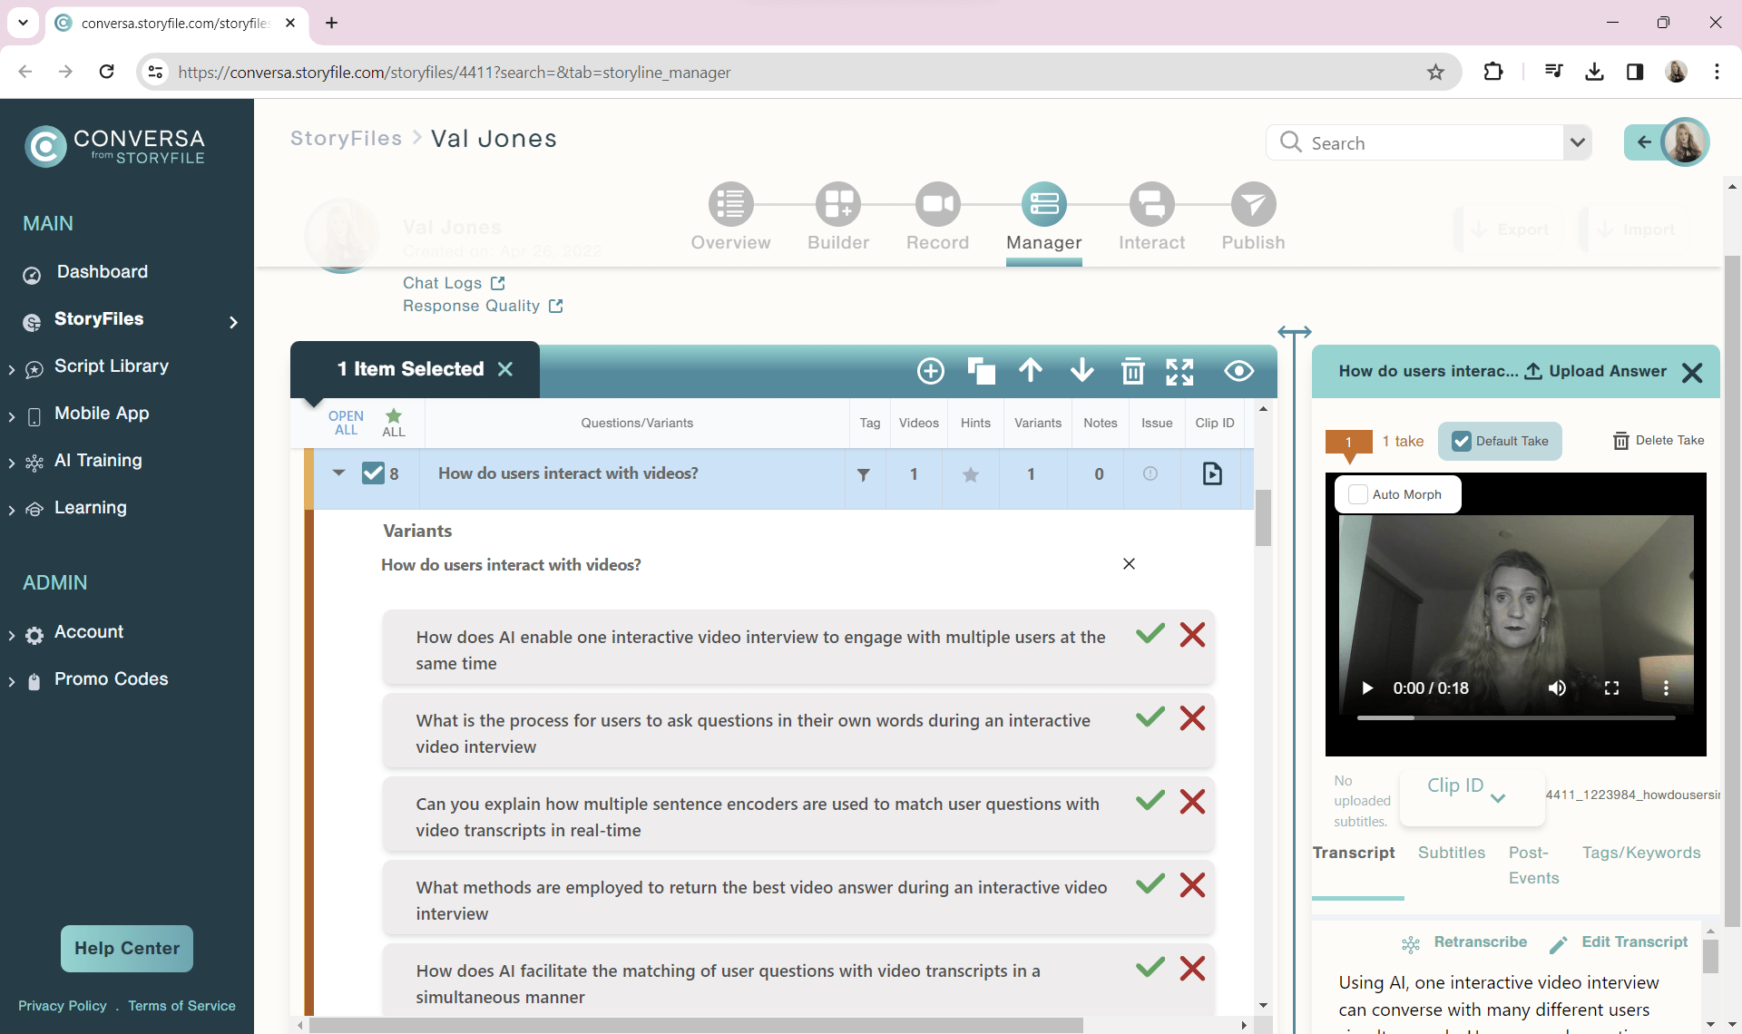Reject the first variant with red X
This screenshot has height=1034, width=1742.
point(1192,635)
